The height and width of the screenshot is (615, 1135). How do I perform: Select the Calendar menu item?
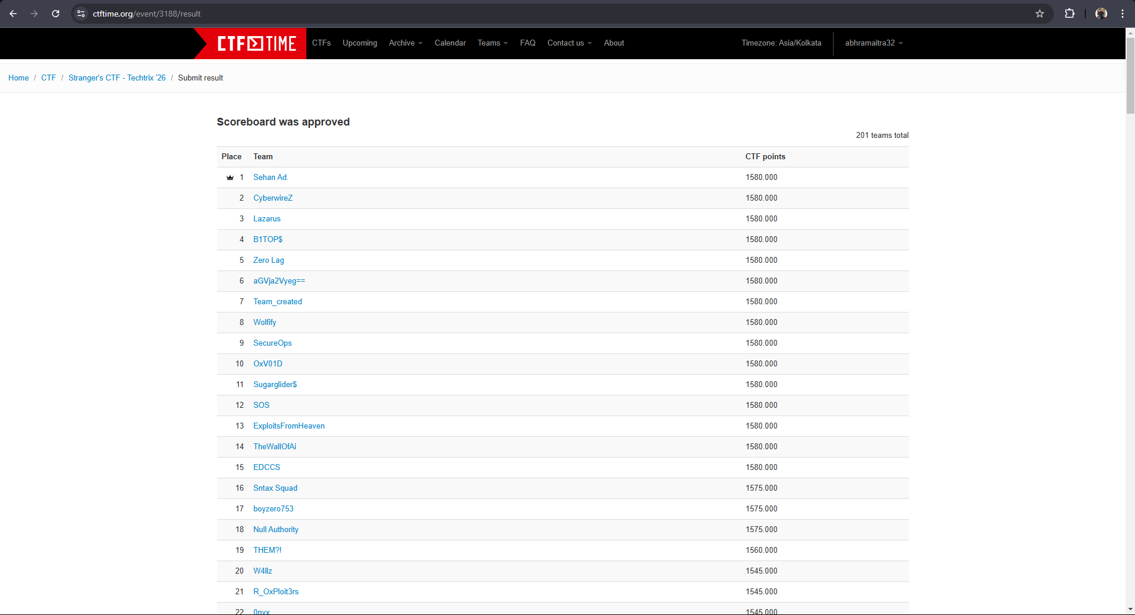click(x=450, y=43)
